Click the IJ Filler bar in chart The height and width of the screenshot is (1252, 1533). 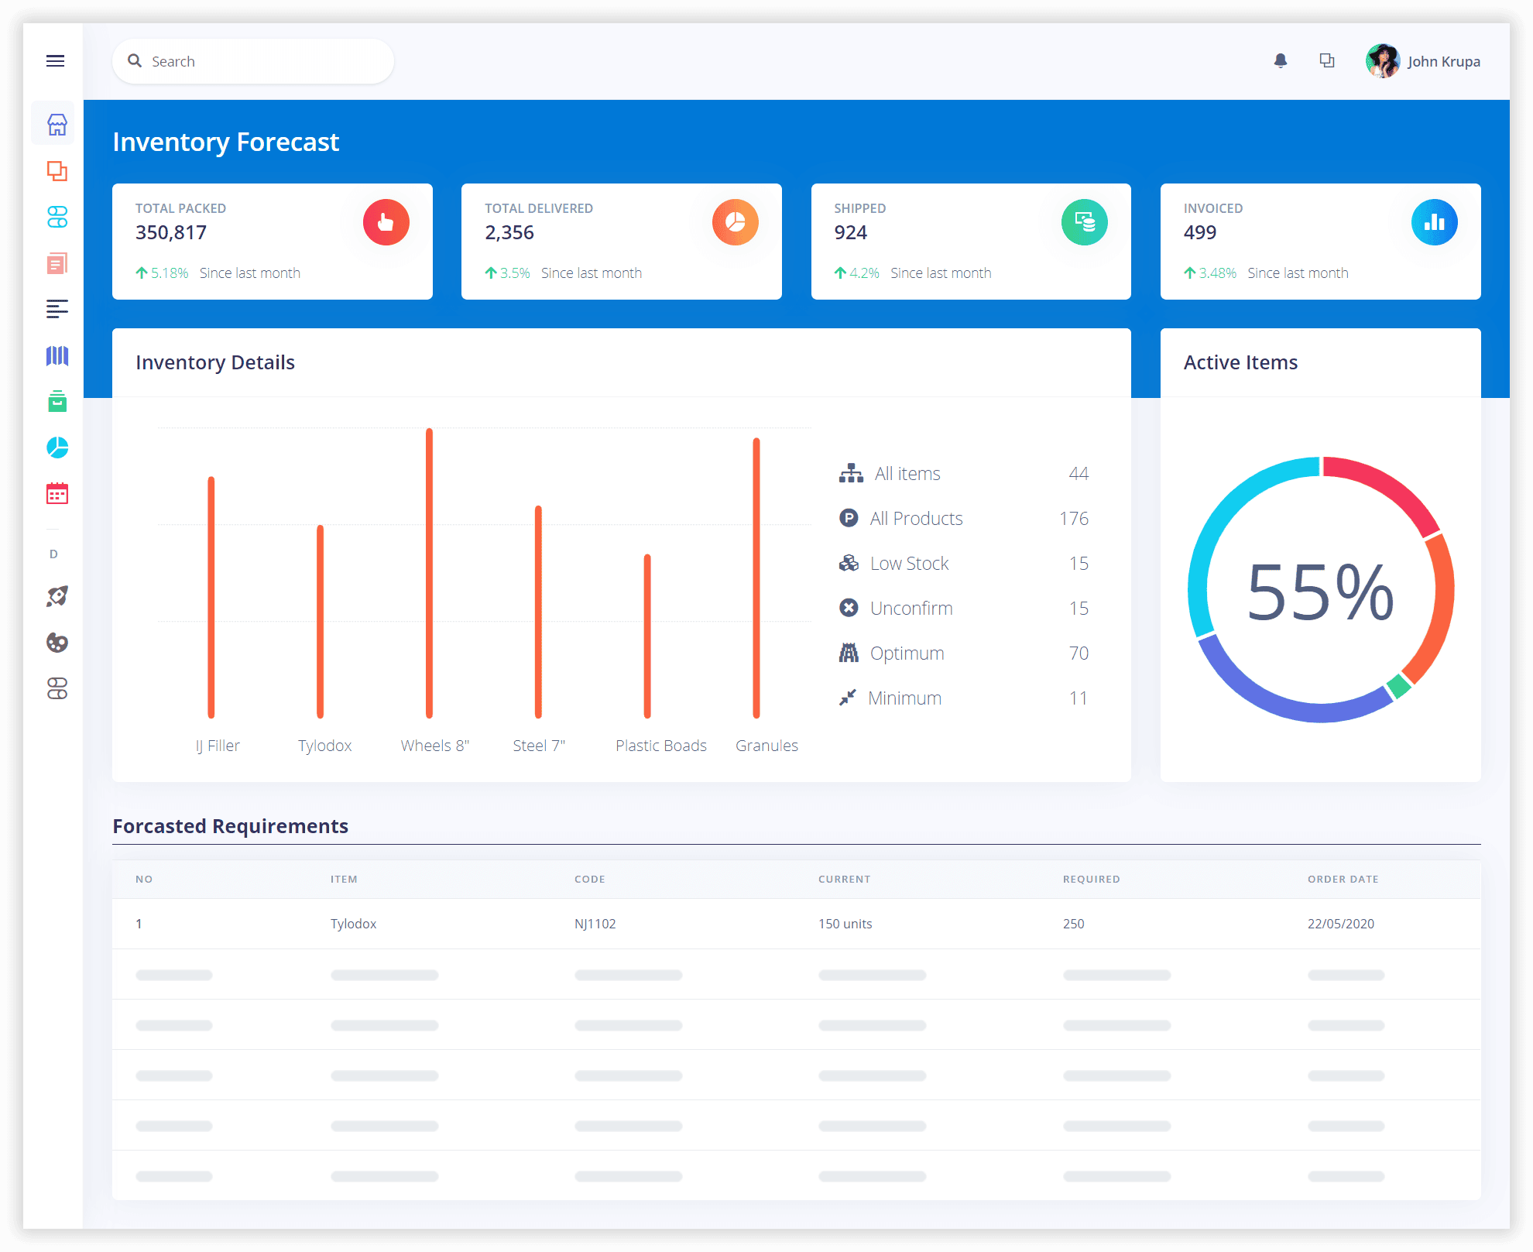211,597
